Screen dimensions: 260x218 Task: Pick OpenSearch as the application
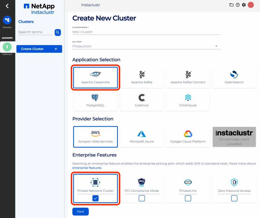coord(234,78)
